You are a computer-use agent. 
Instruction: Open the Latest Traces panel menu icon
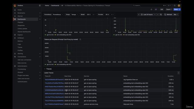(x=179, y=73)
